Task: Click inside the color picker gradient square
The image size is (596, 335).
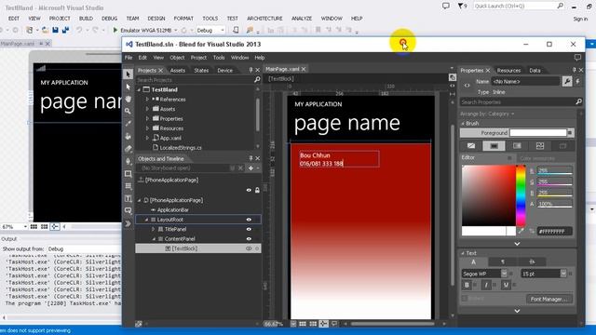Action: point(489,195)
